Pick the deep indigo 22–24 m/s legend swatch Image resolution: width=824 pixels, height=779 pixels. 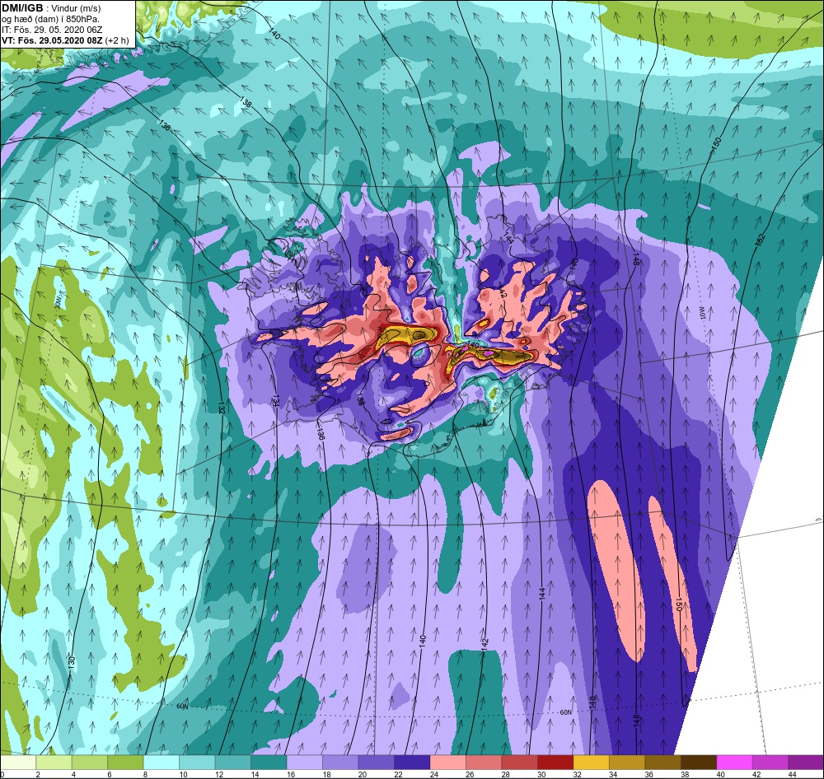pos(412,763)
